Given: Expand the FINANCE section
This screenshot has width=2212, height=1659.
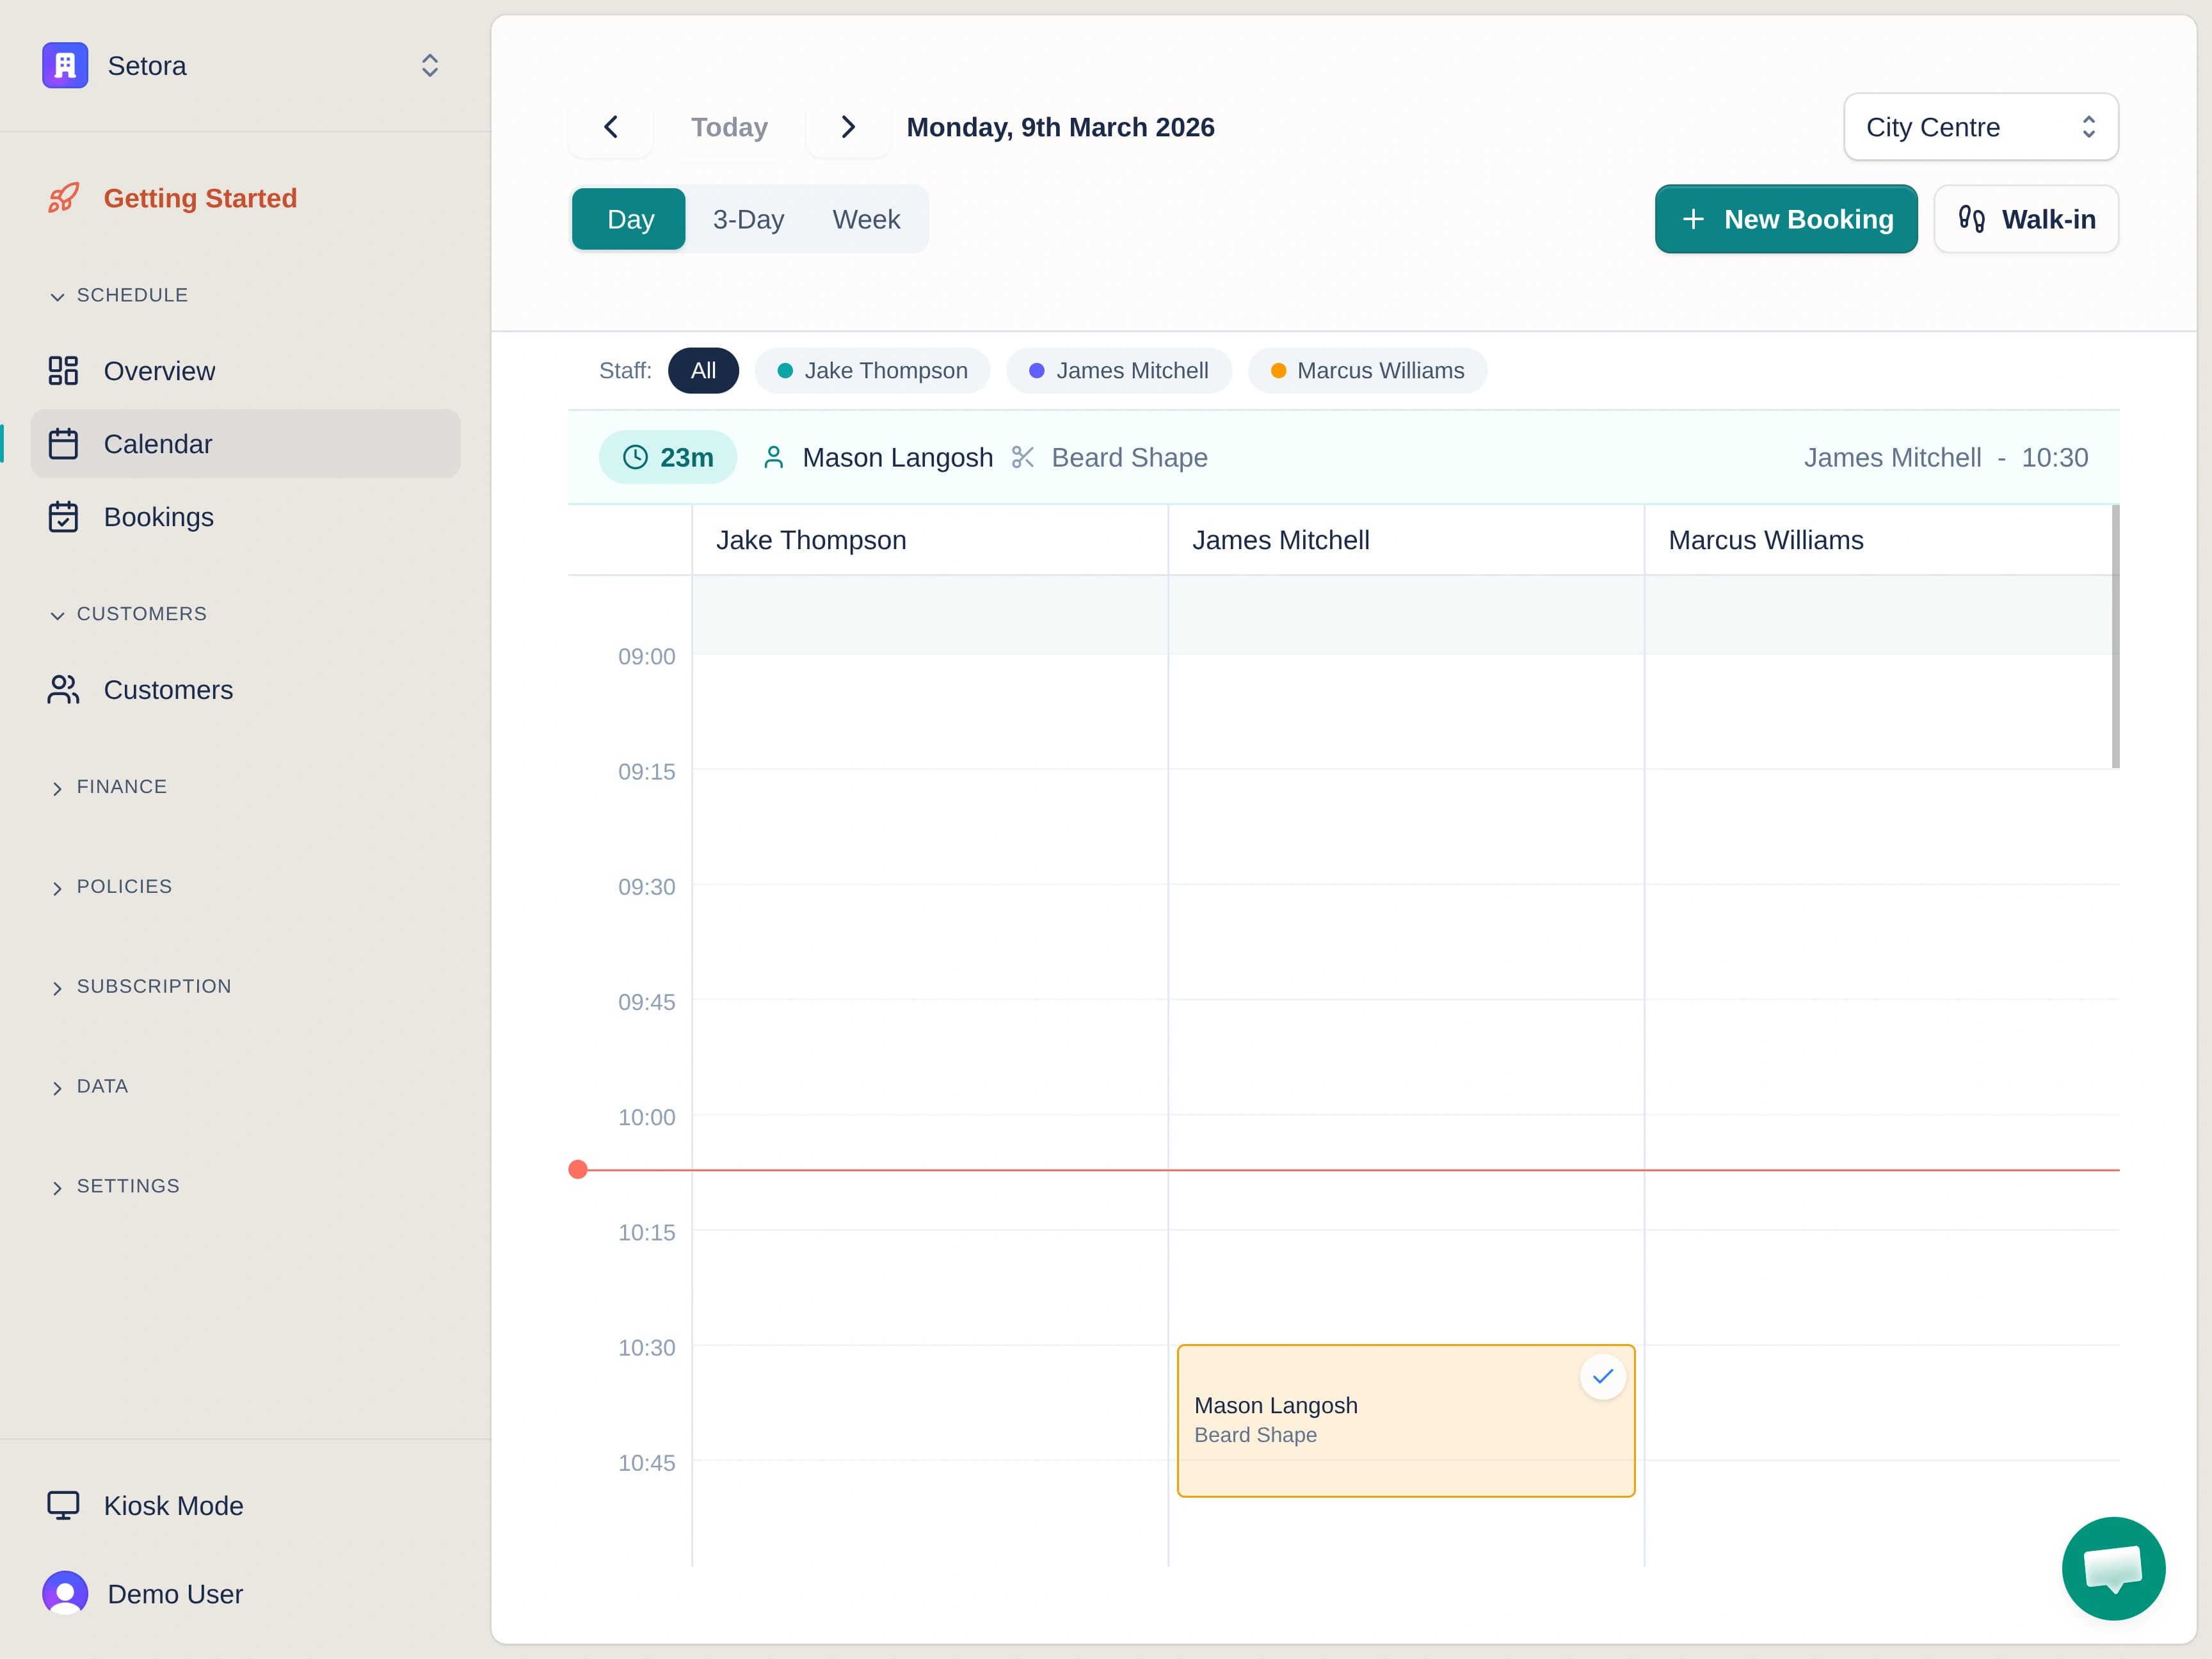Looking at the screenshot, I should coord(58,787).
